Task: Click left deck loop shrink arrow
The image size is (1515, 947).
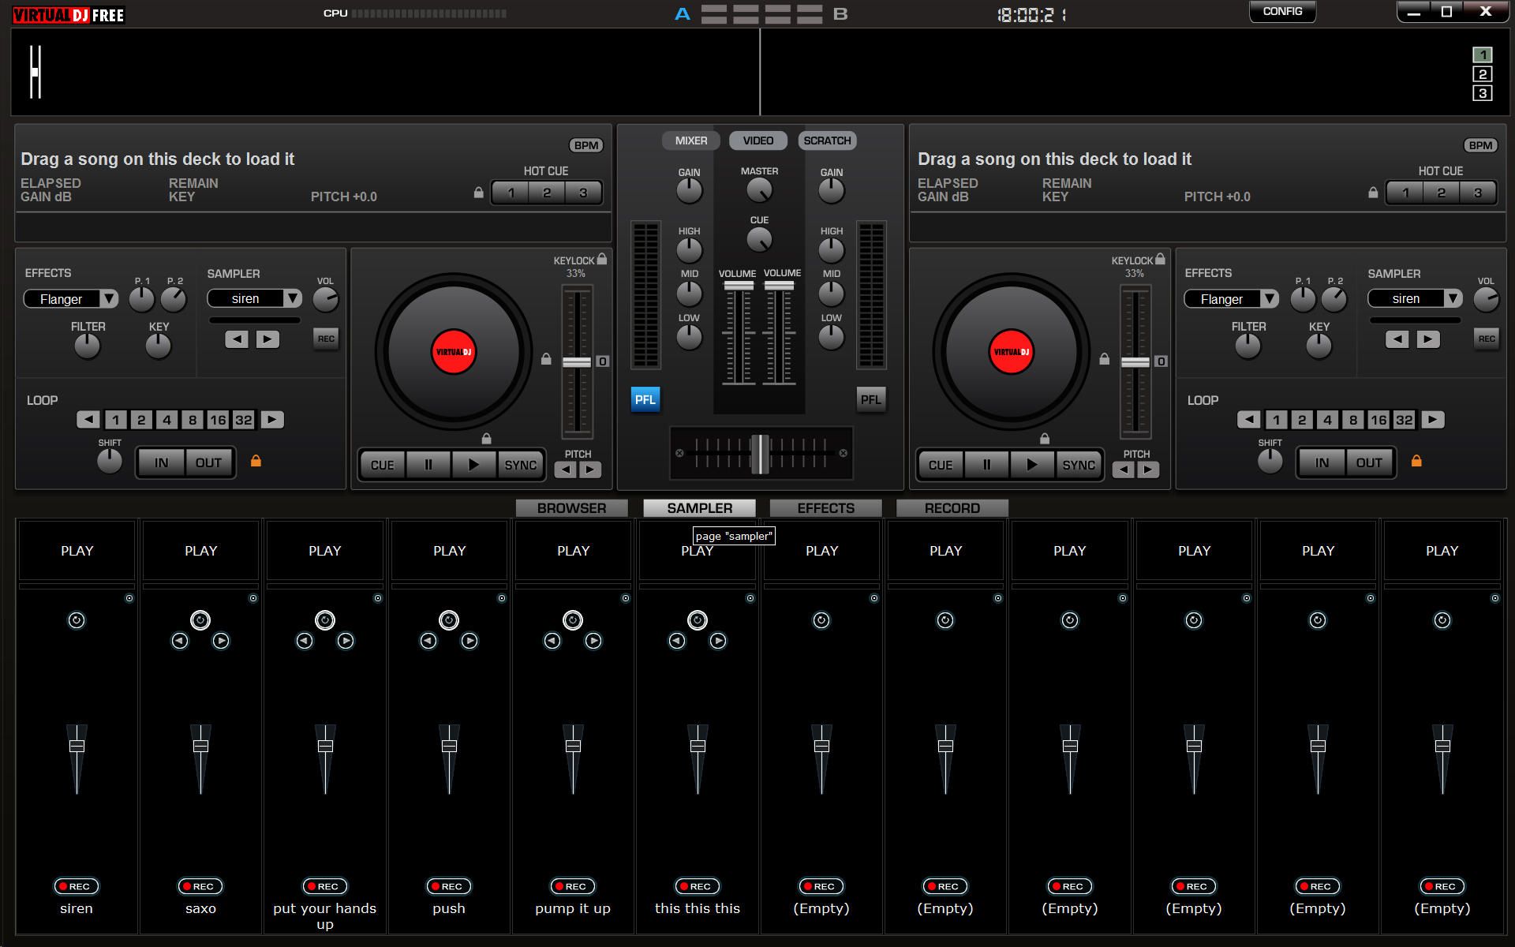Action: (x=88, y=419)
